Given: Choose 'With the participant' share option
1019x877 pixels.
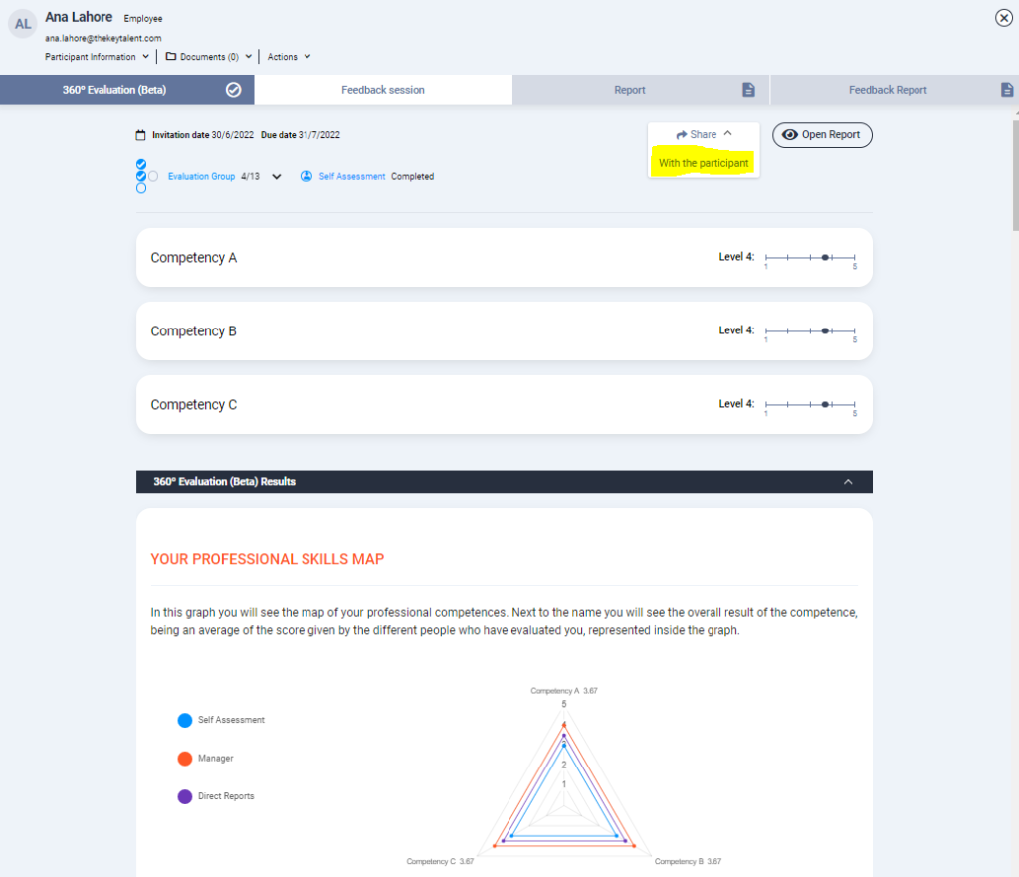Looking at the screenshot, I should pos(704,163).
